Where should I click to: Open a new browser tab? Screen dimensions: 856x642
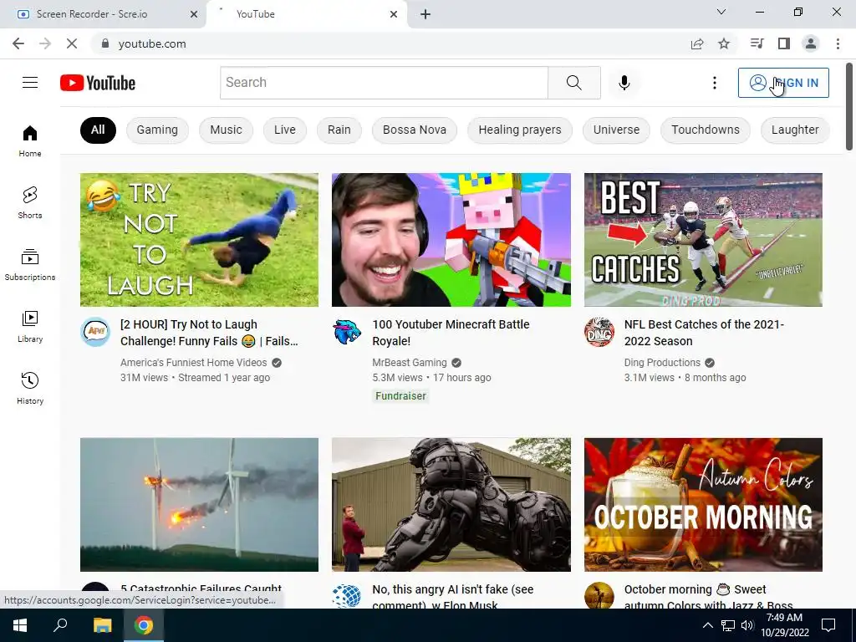tap(425, 14)
